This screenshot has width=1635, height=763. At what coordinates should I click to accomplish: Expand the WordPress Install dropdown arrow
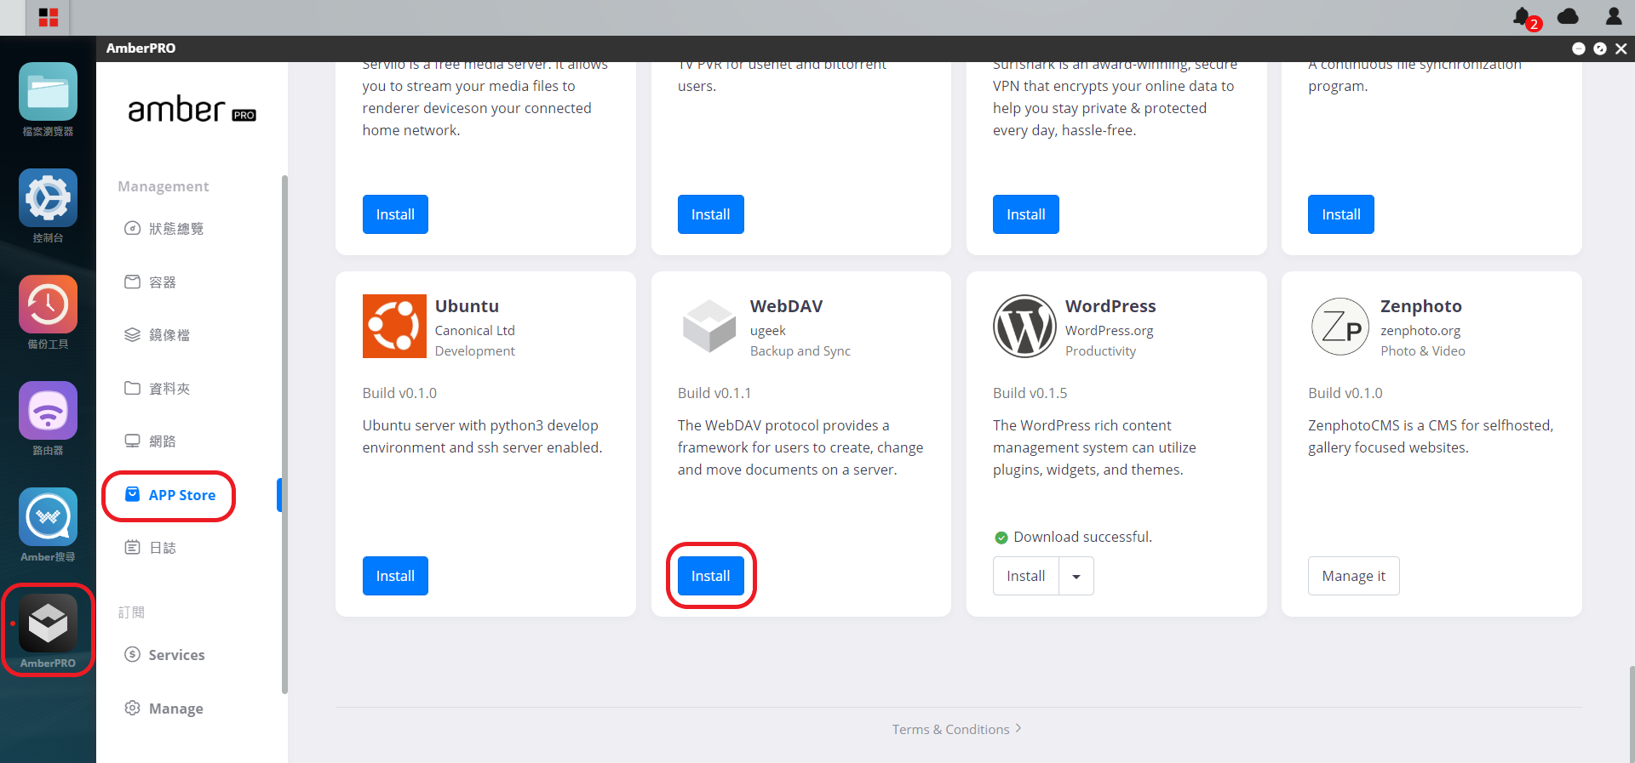1076,576
